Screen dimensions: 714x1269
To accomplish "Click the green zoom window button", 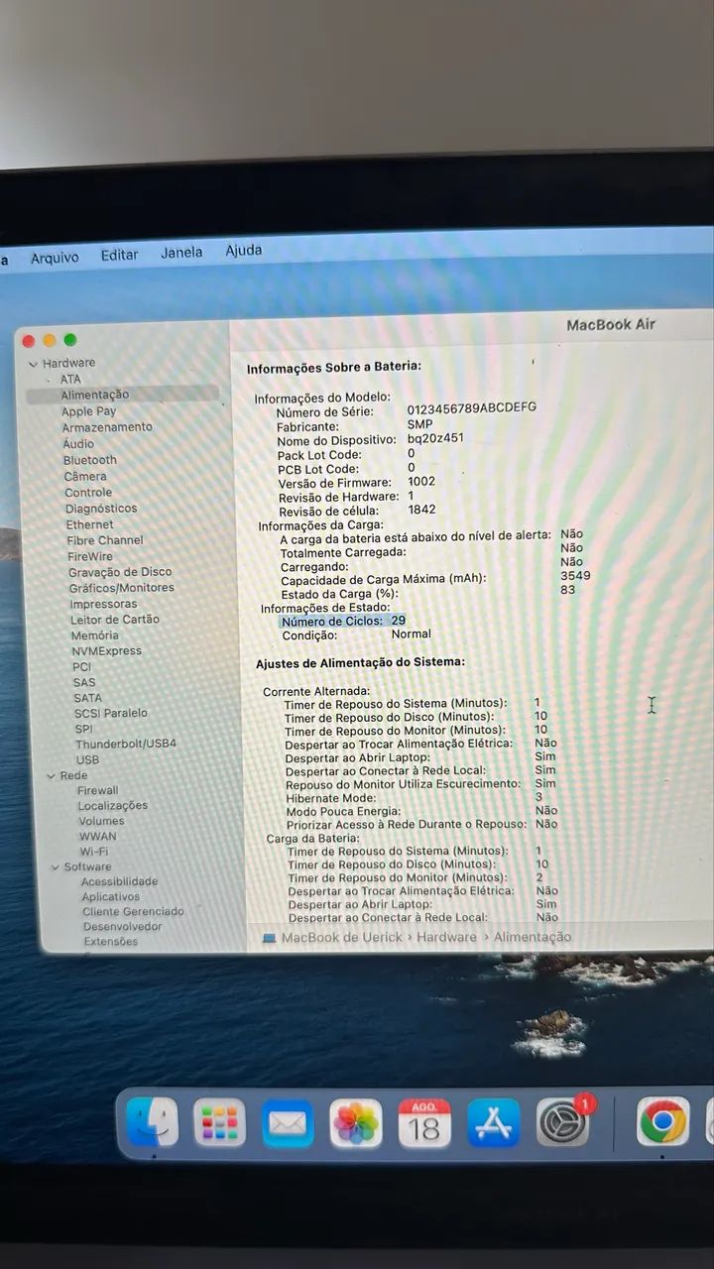I will coord(69,340).
